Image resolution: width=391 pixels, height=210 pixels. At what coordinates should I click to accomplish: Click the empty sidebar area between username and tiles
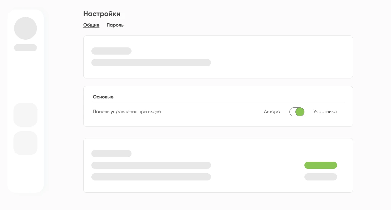[25, 77]
